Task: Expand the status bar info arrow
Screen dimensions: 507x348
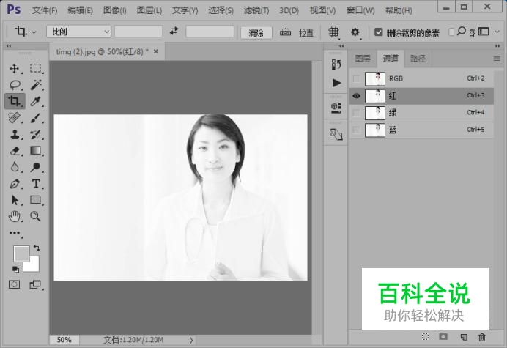Action: (191, 340)
